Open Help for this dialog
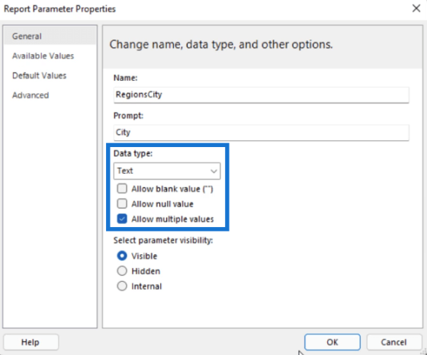The height and width of the screenshot is (355, 427). pyautogui.click(x=30, y=342)
